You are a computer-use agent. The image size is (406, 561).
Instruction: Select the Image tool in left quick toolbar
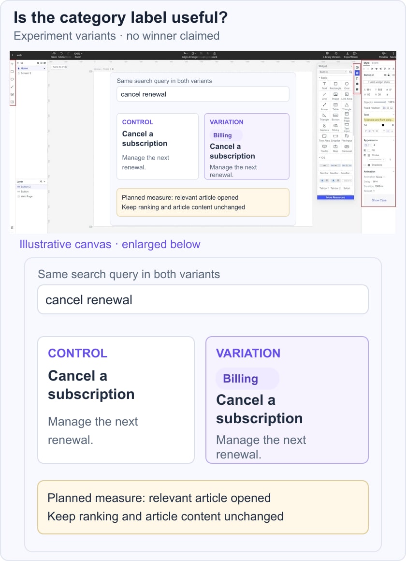[x=12, y=94]
